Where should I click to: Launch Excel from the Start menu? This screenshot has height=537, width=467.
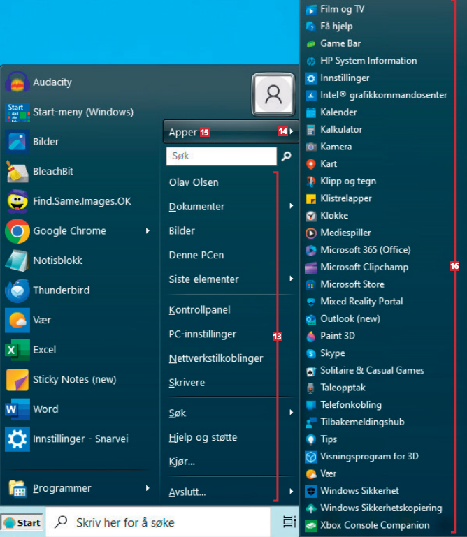pos(44,349)
